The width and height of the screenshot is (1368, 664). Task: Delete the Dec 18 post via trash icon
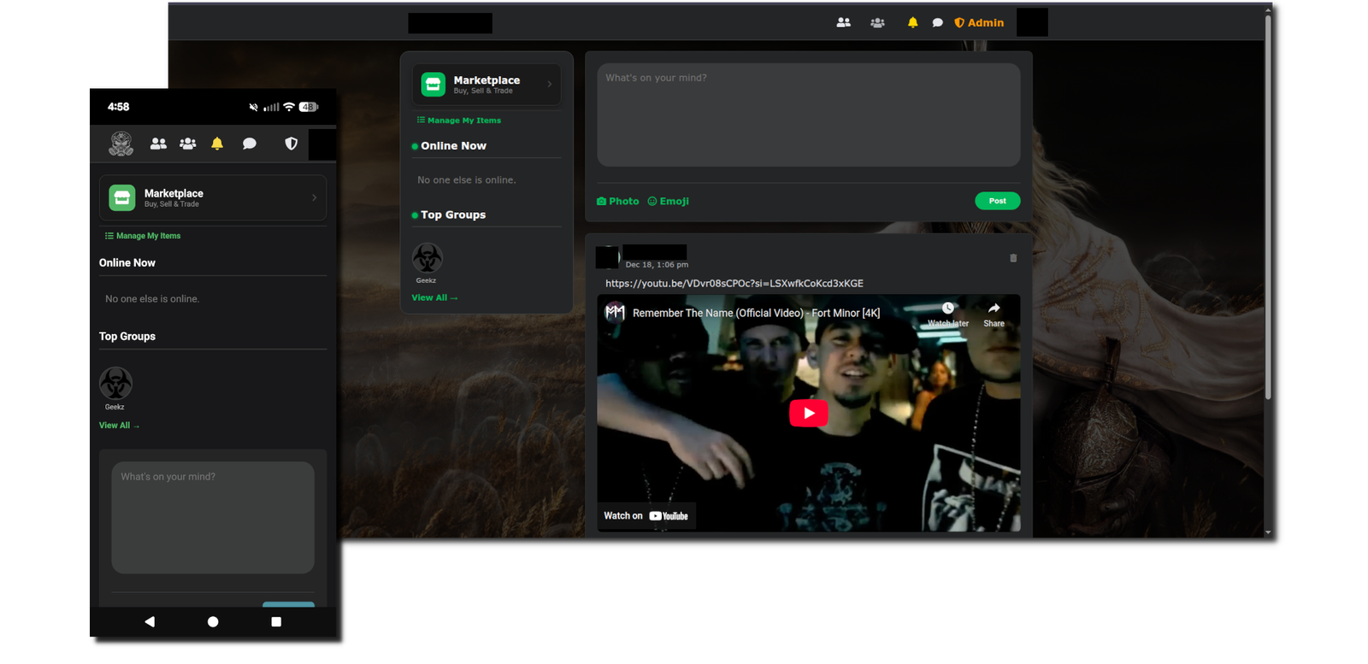pos(1013,258)
